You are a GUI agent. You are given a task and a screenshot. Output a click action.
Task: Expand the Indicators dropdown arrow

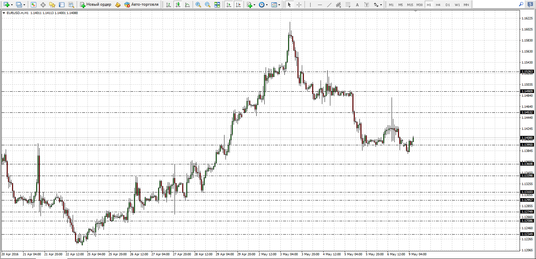255,5
